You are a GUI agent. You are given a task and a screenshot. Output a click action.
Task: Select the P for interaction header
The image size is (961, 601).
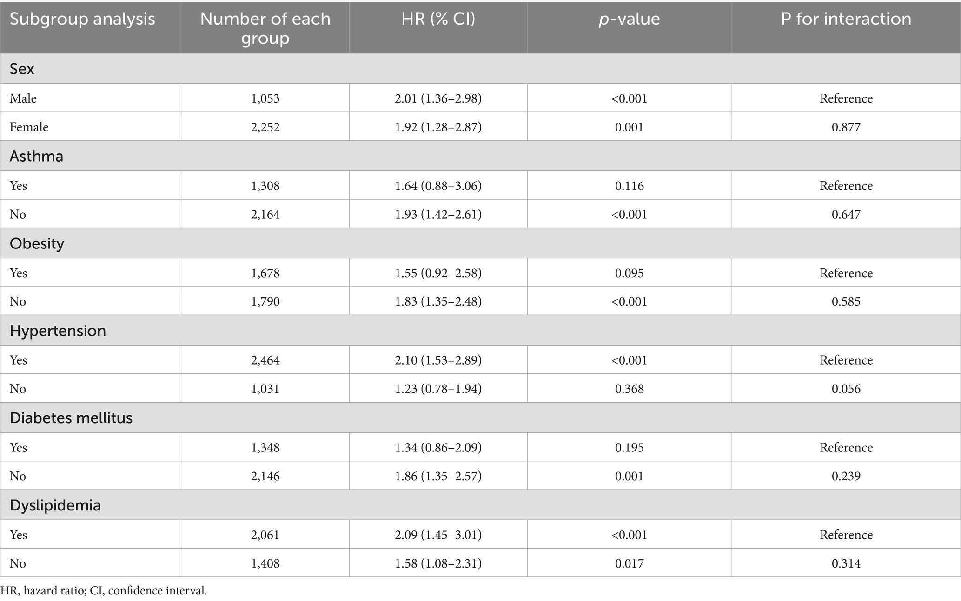pos(846,19)
